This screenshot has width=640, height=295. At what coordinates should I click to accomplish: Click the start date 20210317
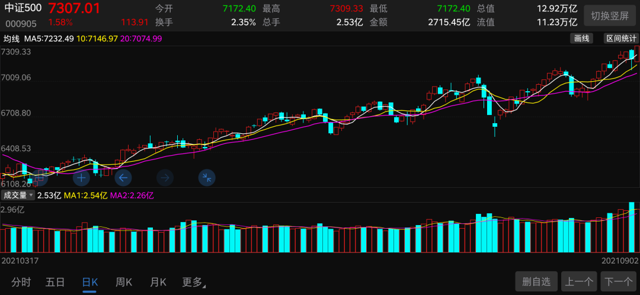click(20, 260)
